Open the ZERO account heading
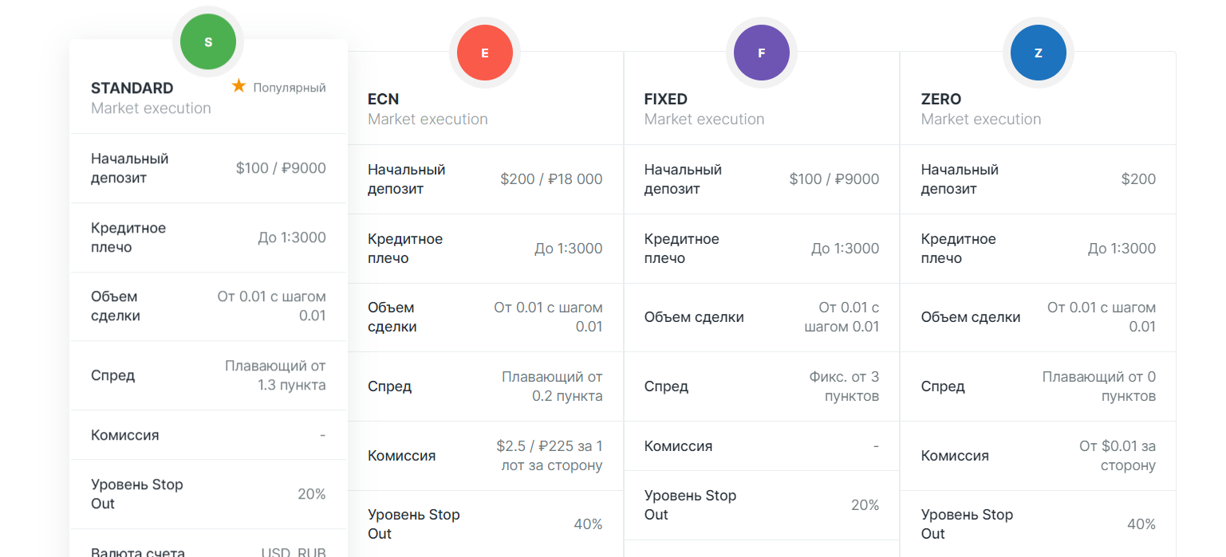 pyautogui.click(x=941, y=99)
